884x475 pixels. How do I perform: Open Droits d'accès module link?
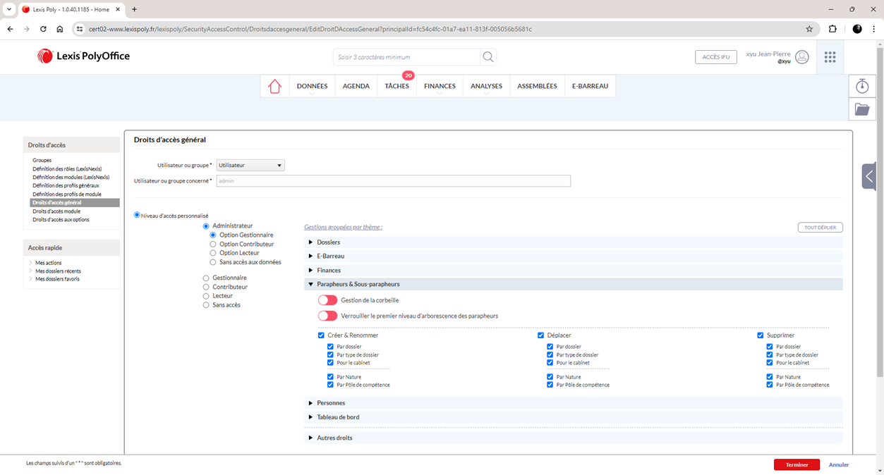pos(56,211)
